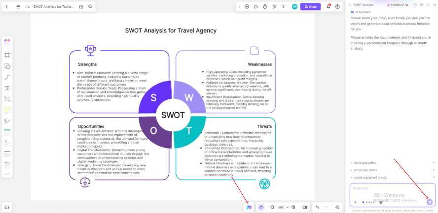Start presentation with play icon

click(247, 7)
